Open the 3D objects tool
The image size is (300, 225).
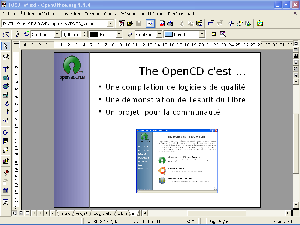point(6,95)
